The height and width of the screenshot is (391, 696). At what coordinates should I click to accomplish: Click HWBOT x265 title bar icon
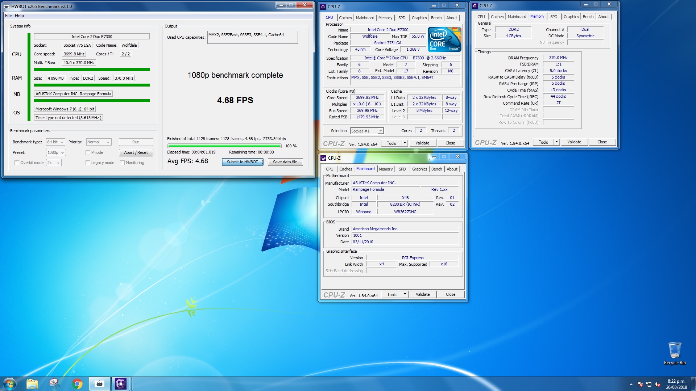(x=7, y=6)
